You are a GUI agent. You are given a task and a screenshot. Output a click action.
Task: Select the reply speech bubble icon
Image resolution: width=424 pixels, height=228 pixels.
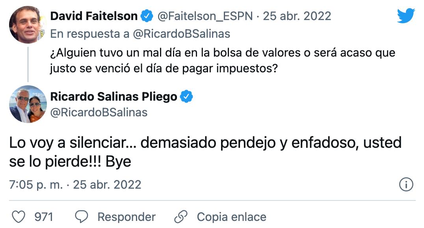(x=81, y=216)
